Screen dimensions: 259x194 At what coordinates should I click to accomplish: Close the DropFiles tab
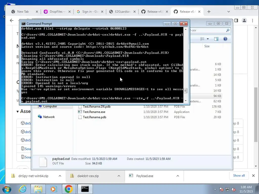(x=70, y=12)
